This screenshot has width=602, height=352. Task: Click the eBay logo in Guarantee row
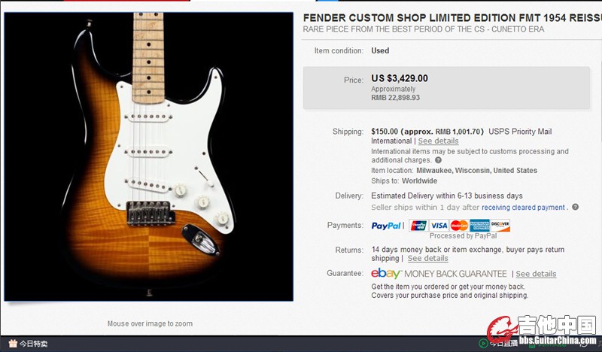click(x=386, y=273)
